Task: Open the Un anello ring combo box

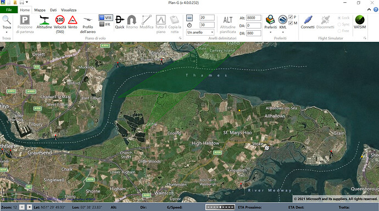Action: [200, 32]
